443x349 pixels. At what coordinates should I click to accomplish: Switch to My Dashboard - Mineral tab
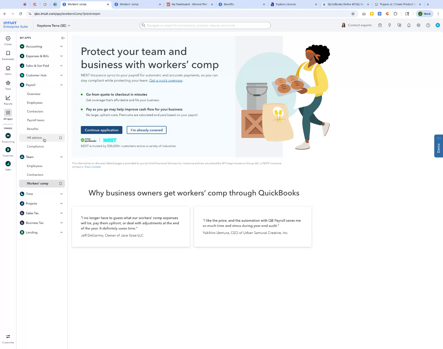point(190,4)
